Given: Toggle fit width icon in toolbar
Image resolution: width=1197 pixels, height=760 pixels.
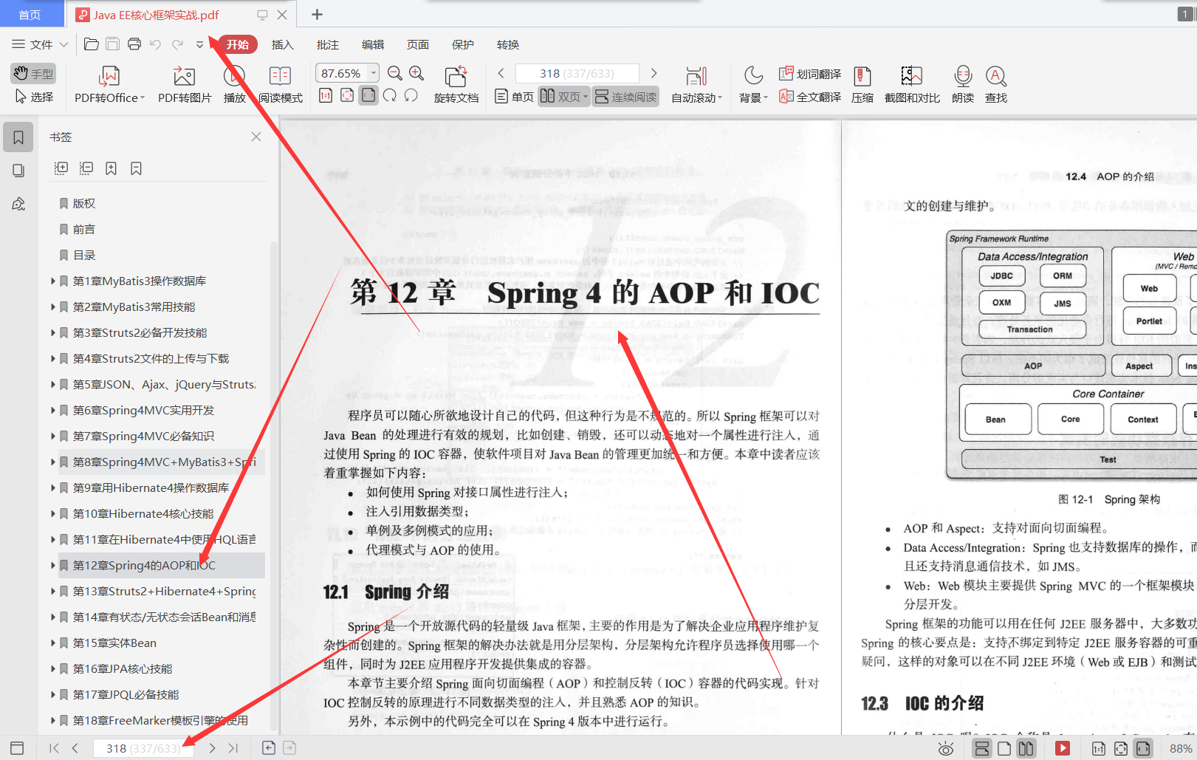Looking at the screenshot, I should tap(368, 95).
